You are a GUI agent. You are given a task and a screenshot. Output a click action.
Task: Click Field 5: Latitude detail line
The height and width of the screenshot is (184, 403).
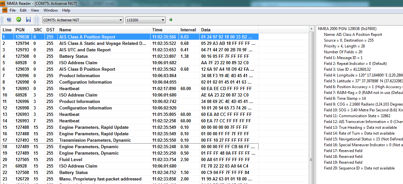363,81
